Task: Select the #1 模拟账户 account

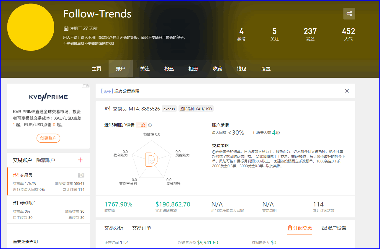Action: 48,209
